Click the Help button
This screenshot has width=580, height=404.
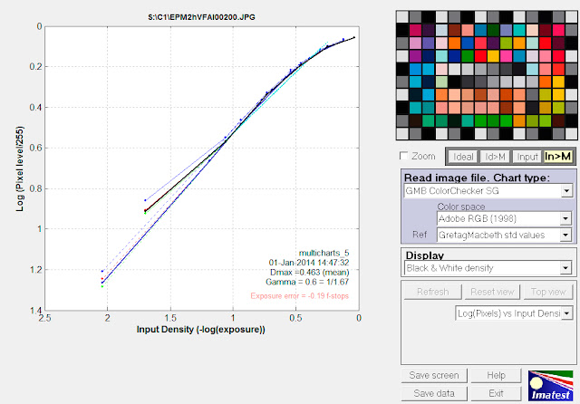pyautogui.click(x=496, y=375)
